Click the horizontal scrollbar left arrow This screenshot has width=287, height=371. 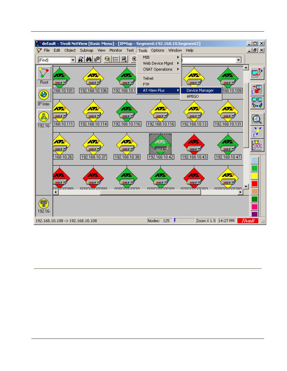click(x=56, y=192)
